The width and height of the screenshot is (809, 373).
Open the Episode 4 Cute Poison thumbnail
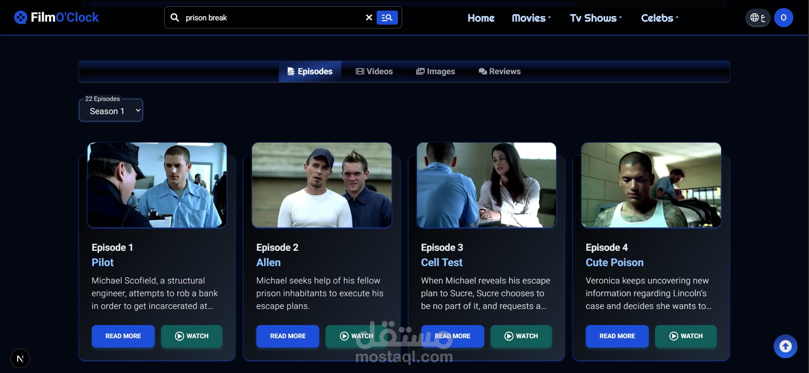coord(651,185)
